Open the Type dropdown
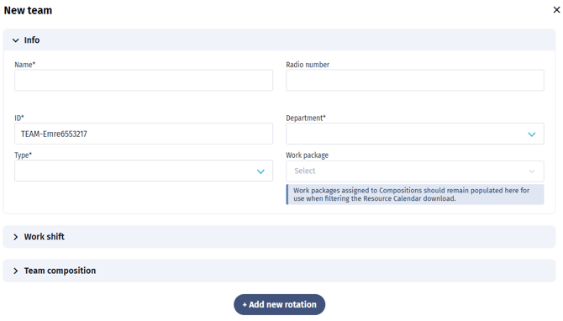Screen dimensions: 563x321 click(x=144, y=171)
